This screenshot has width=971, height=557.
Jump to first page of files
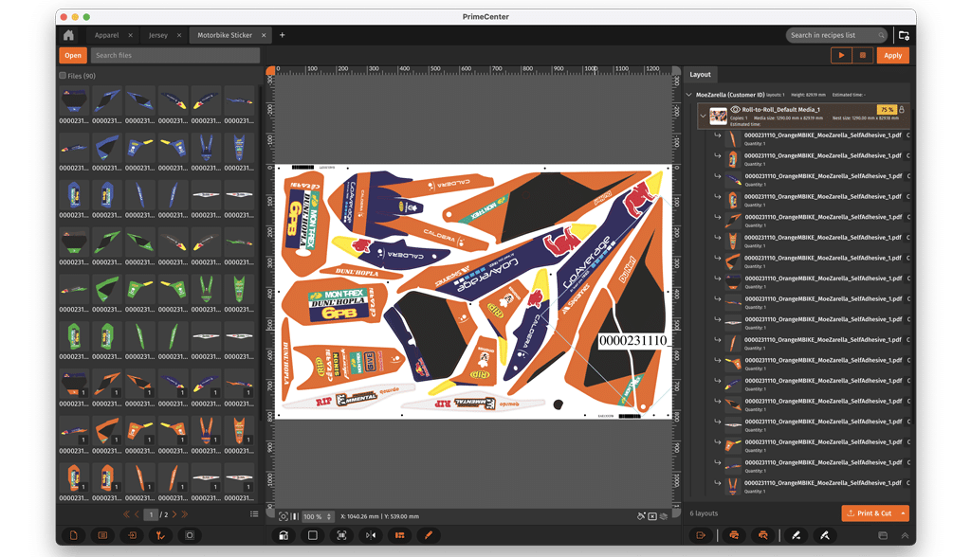point(126,514)
